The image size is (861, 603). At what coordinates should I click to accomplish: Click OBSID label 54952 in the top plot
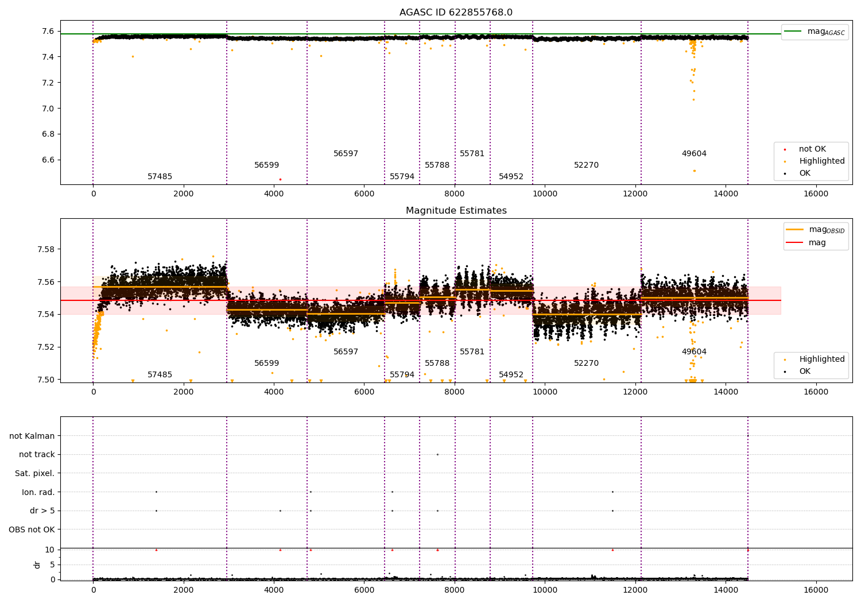(511, 177)
